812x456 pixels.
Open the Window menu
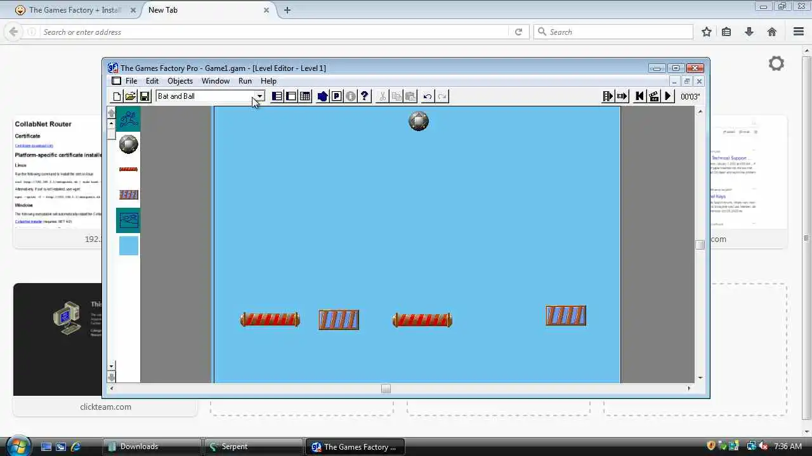pyautogui.click(x=216, y=81)
